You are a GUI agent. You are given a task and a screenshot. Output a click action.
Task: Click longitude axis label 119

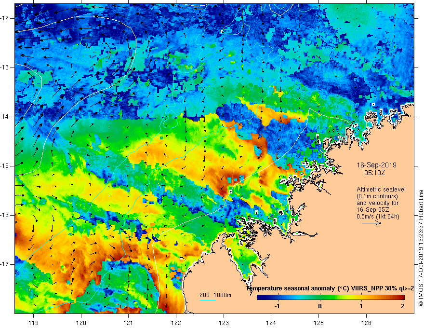[x=33, y=323]
